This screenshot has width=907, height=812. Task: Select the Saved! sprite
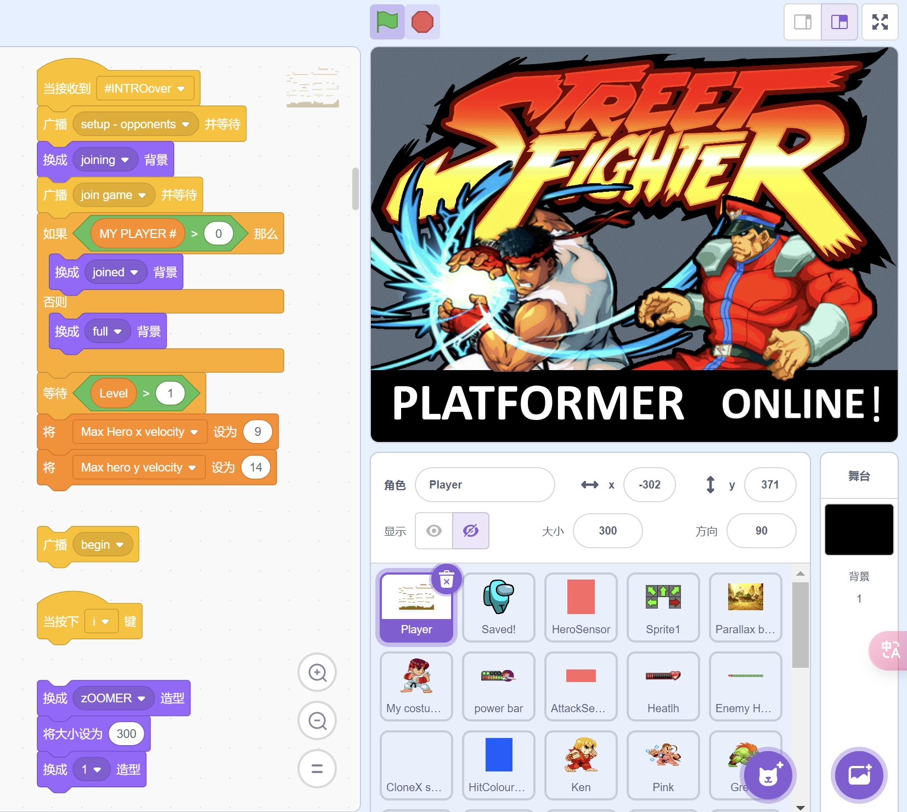(x=499, y=607)
